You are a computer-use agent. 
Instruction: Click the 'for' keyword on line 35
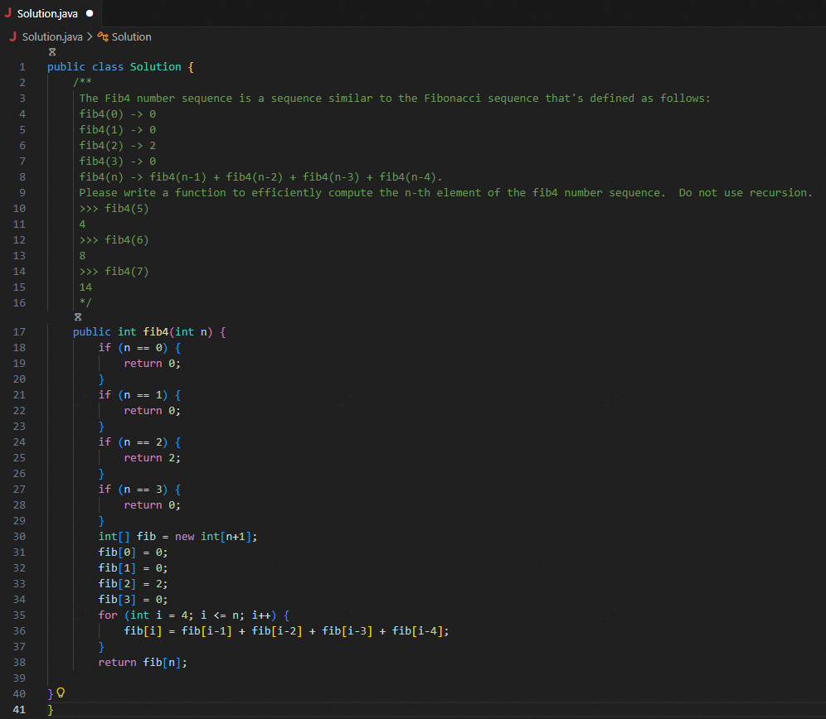108,615
